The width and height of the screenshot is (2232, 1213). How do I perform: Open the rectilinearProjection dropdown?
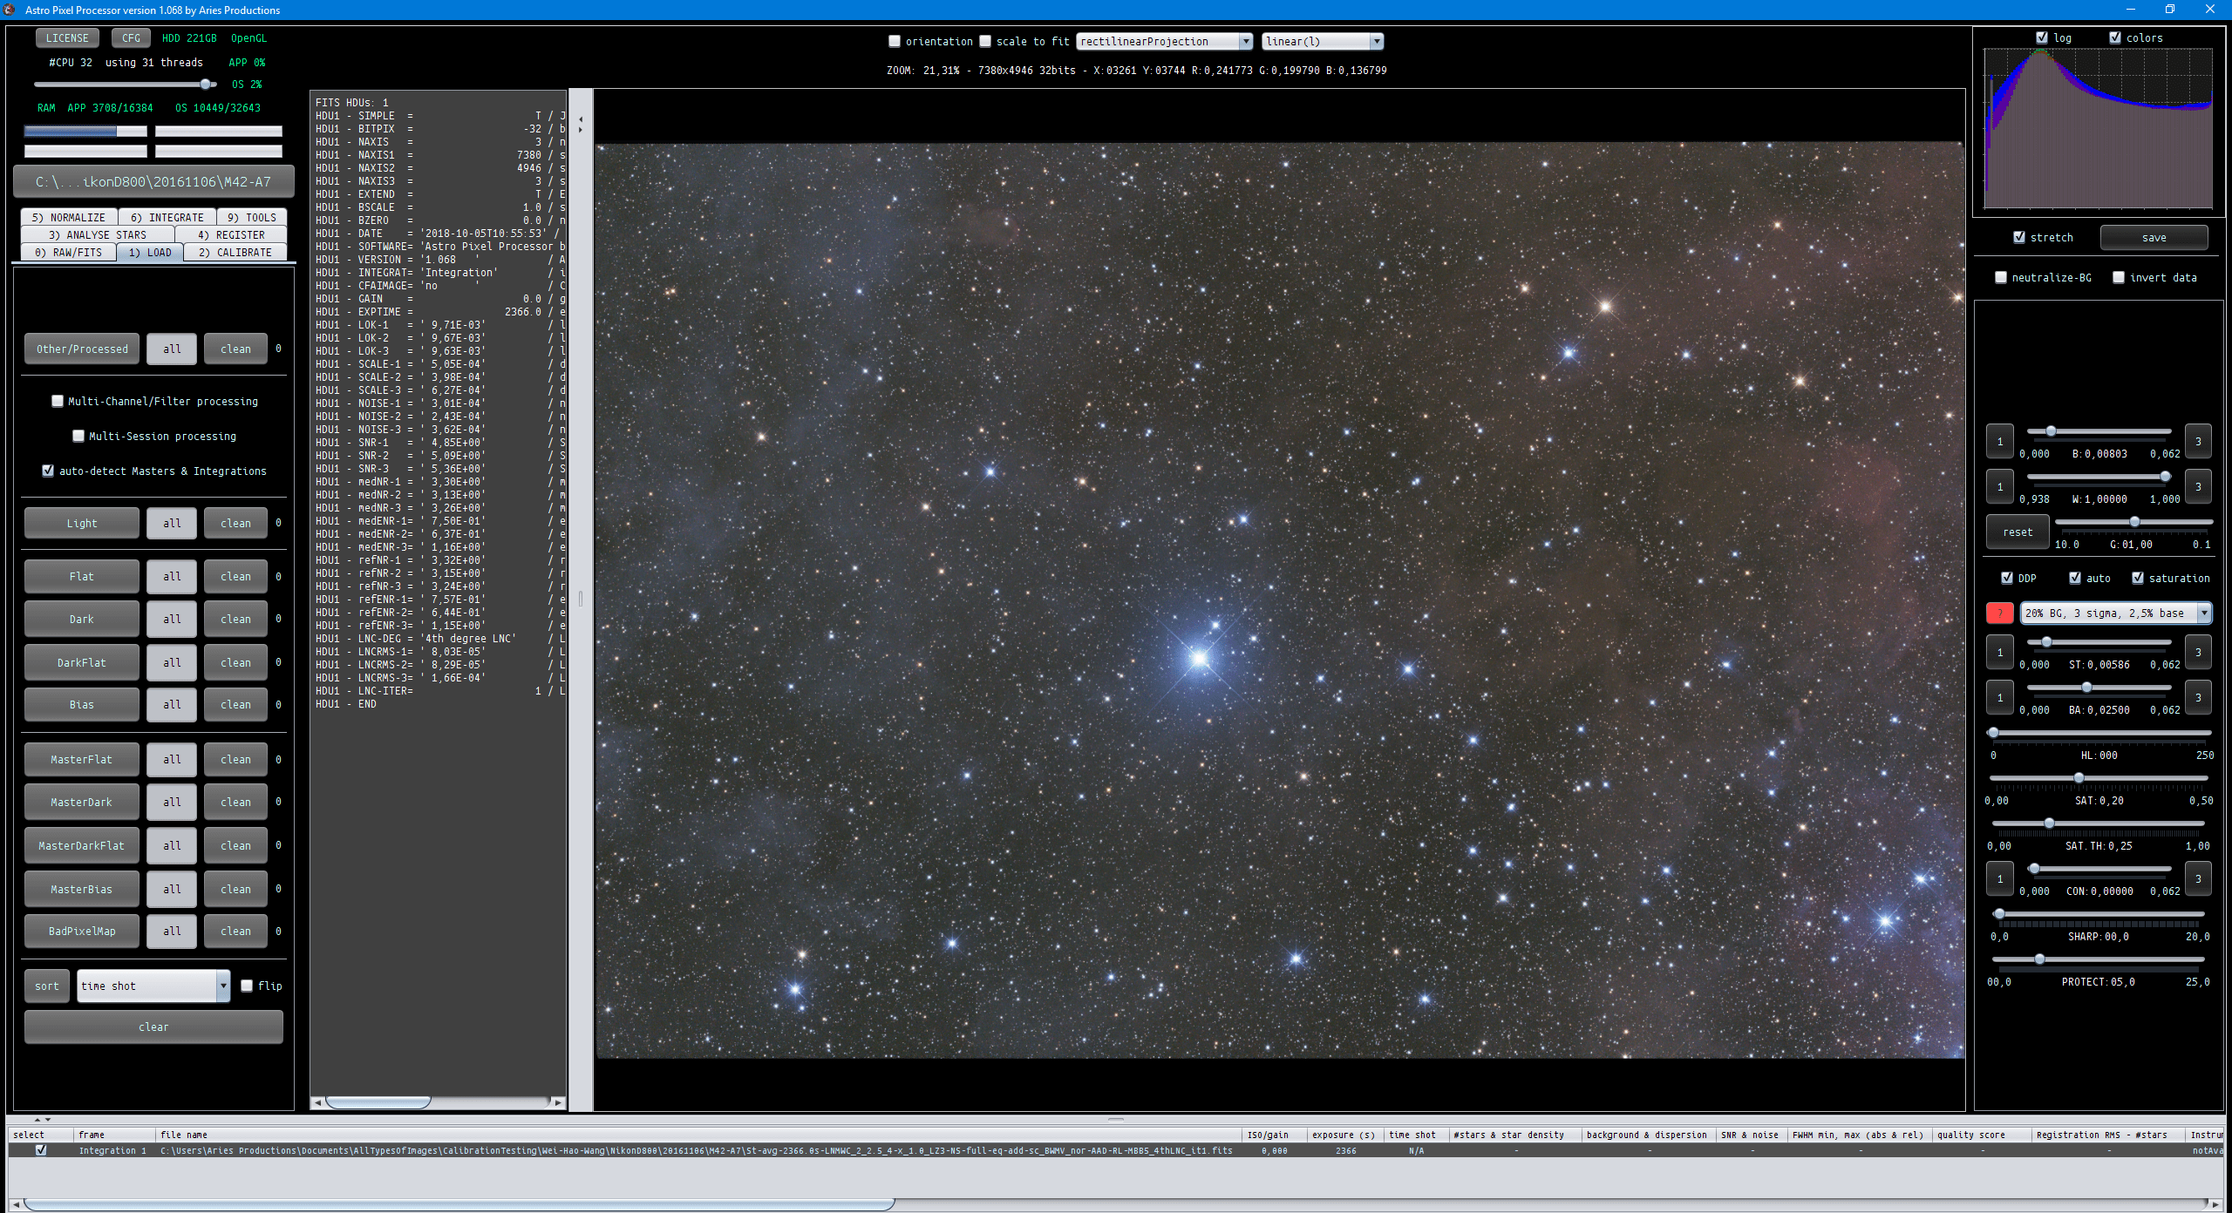[x=1165, y=41]
